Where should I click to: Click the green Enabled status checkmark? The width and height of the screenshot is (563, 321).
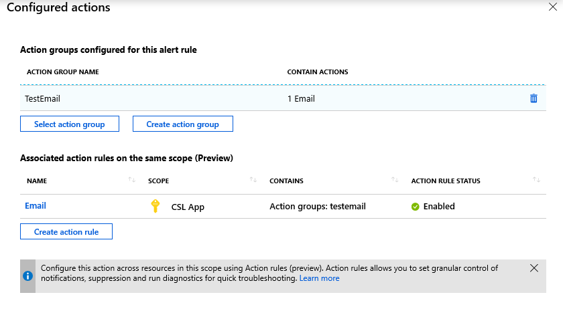(416, 207)
